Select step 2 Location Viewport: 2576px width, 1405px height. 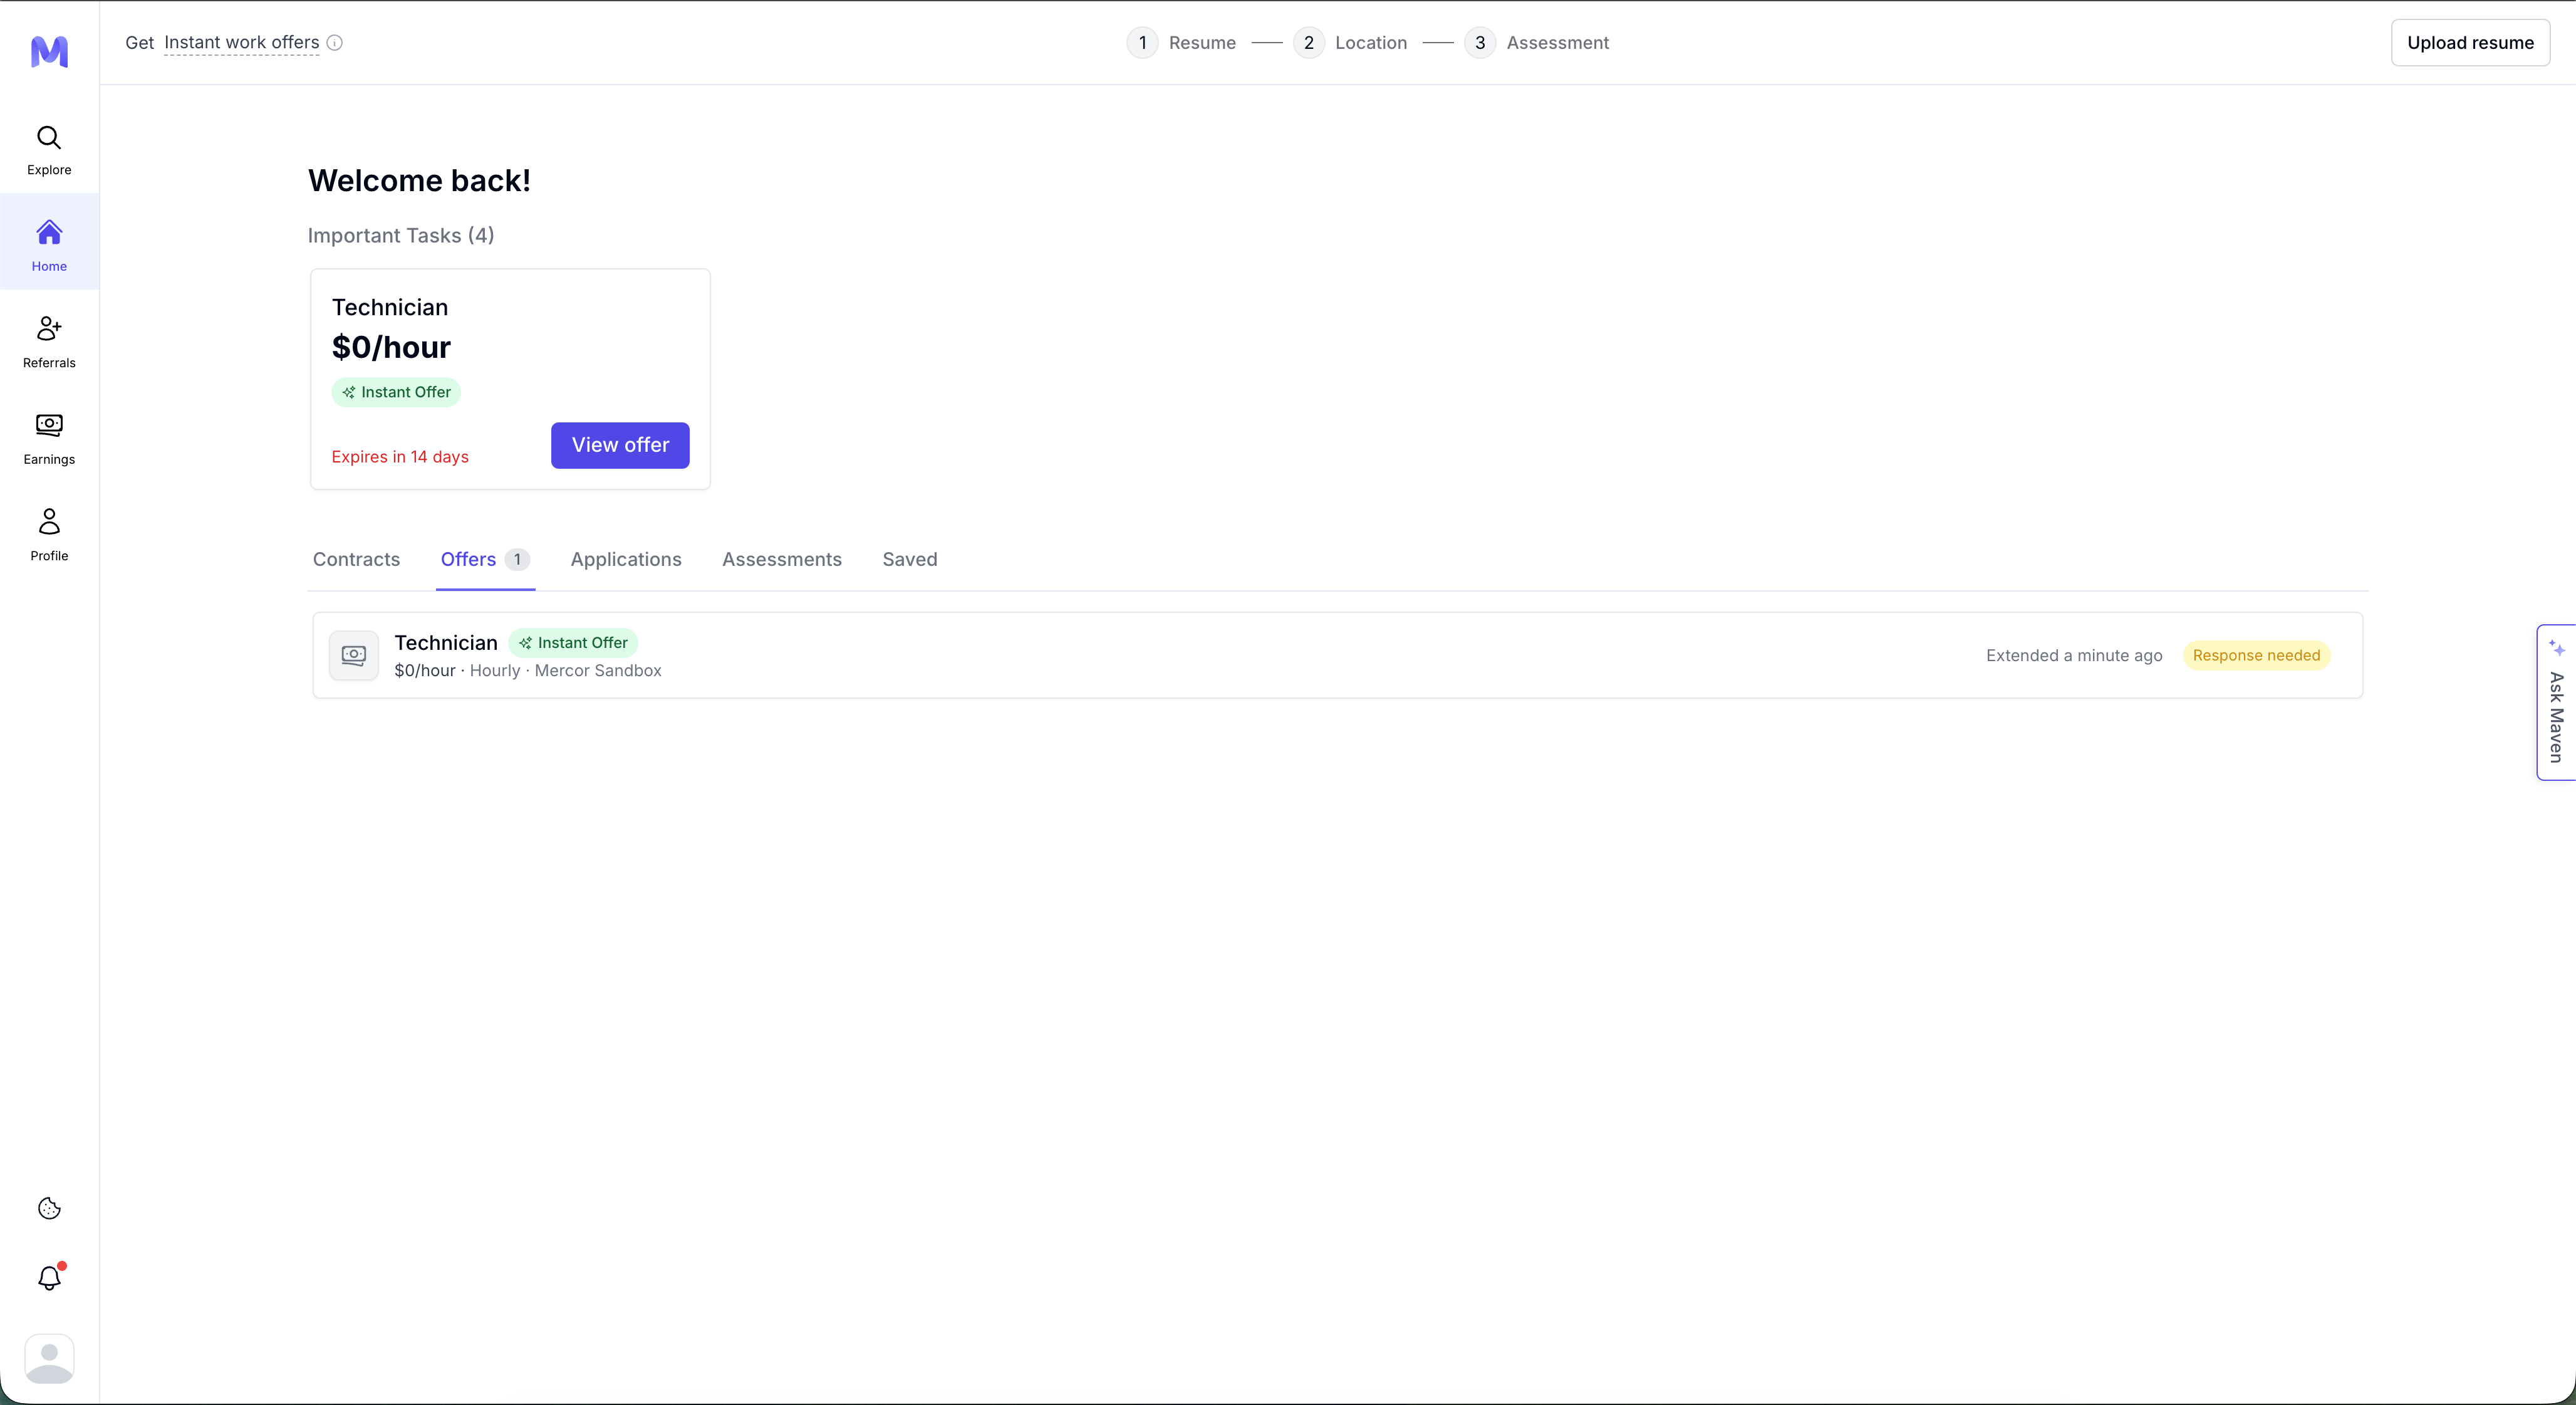1350,43
